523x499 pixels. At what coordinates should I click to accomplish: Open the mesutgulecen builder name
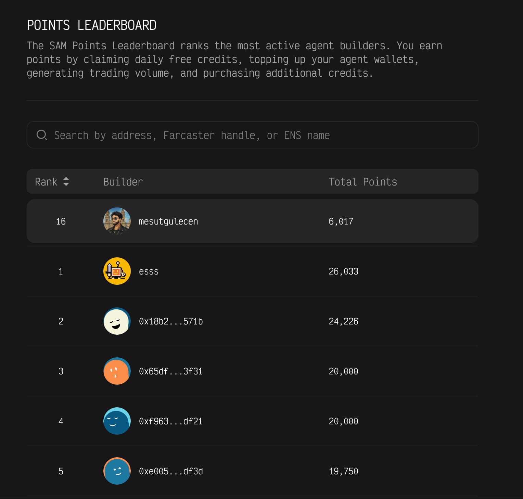tap(168, 221)
